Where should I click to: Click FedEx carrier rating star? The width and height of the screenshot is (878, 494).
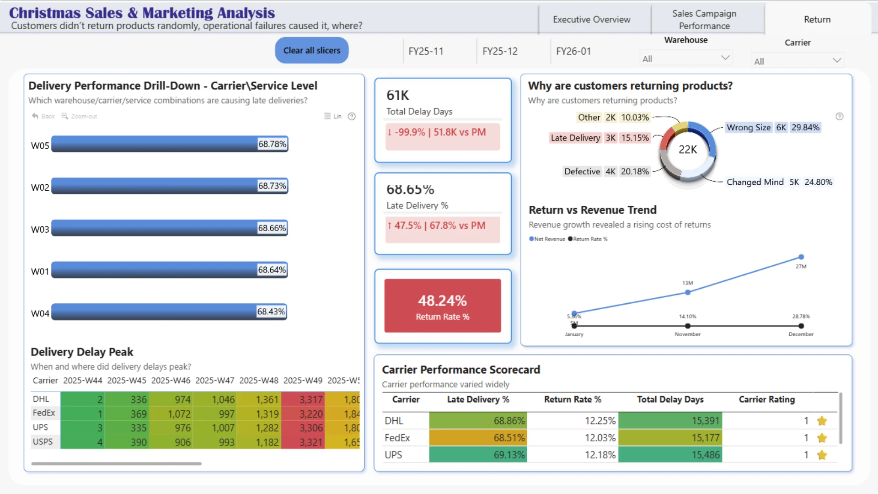pyautogui.click(x=822, y=438)
